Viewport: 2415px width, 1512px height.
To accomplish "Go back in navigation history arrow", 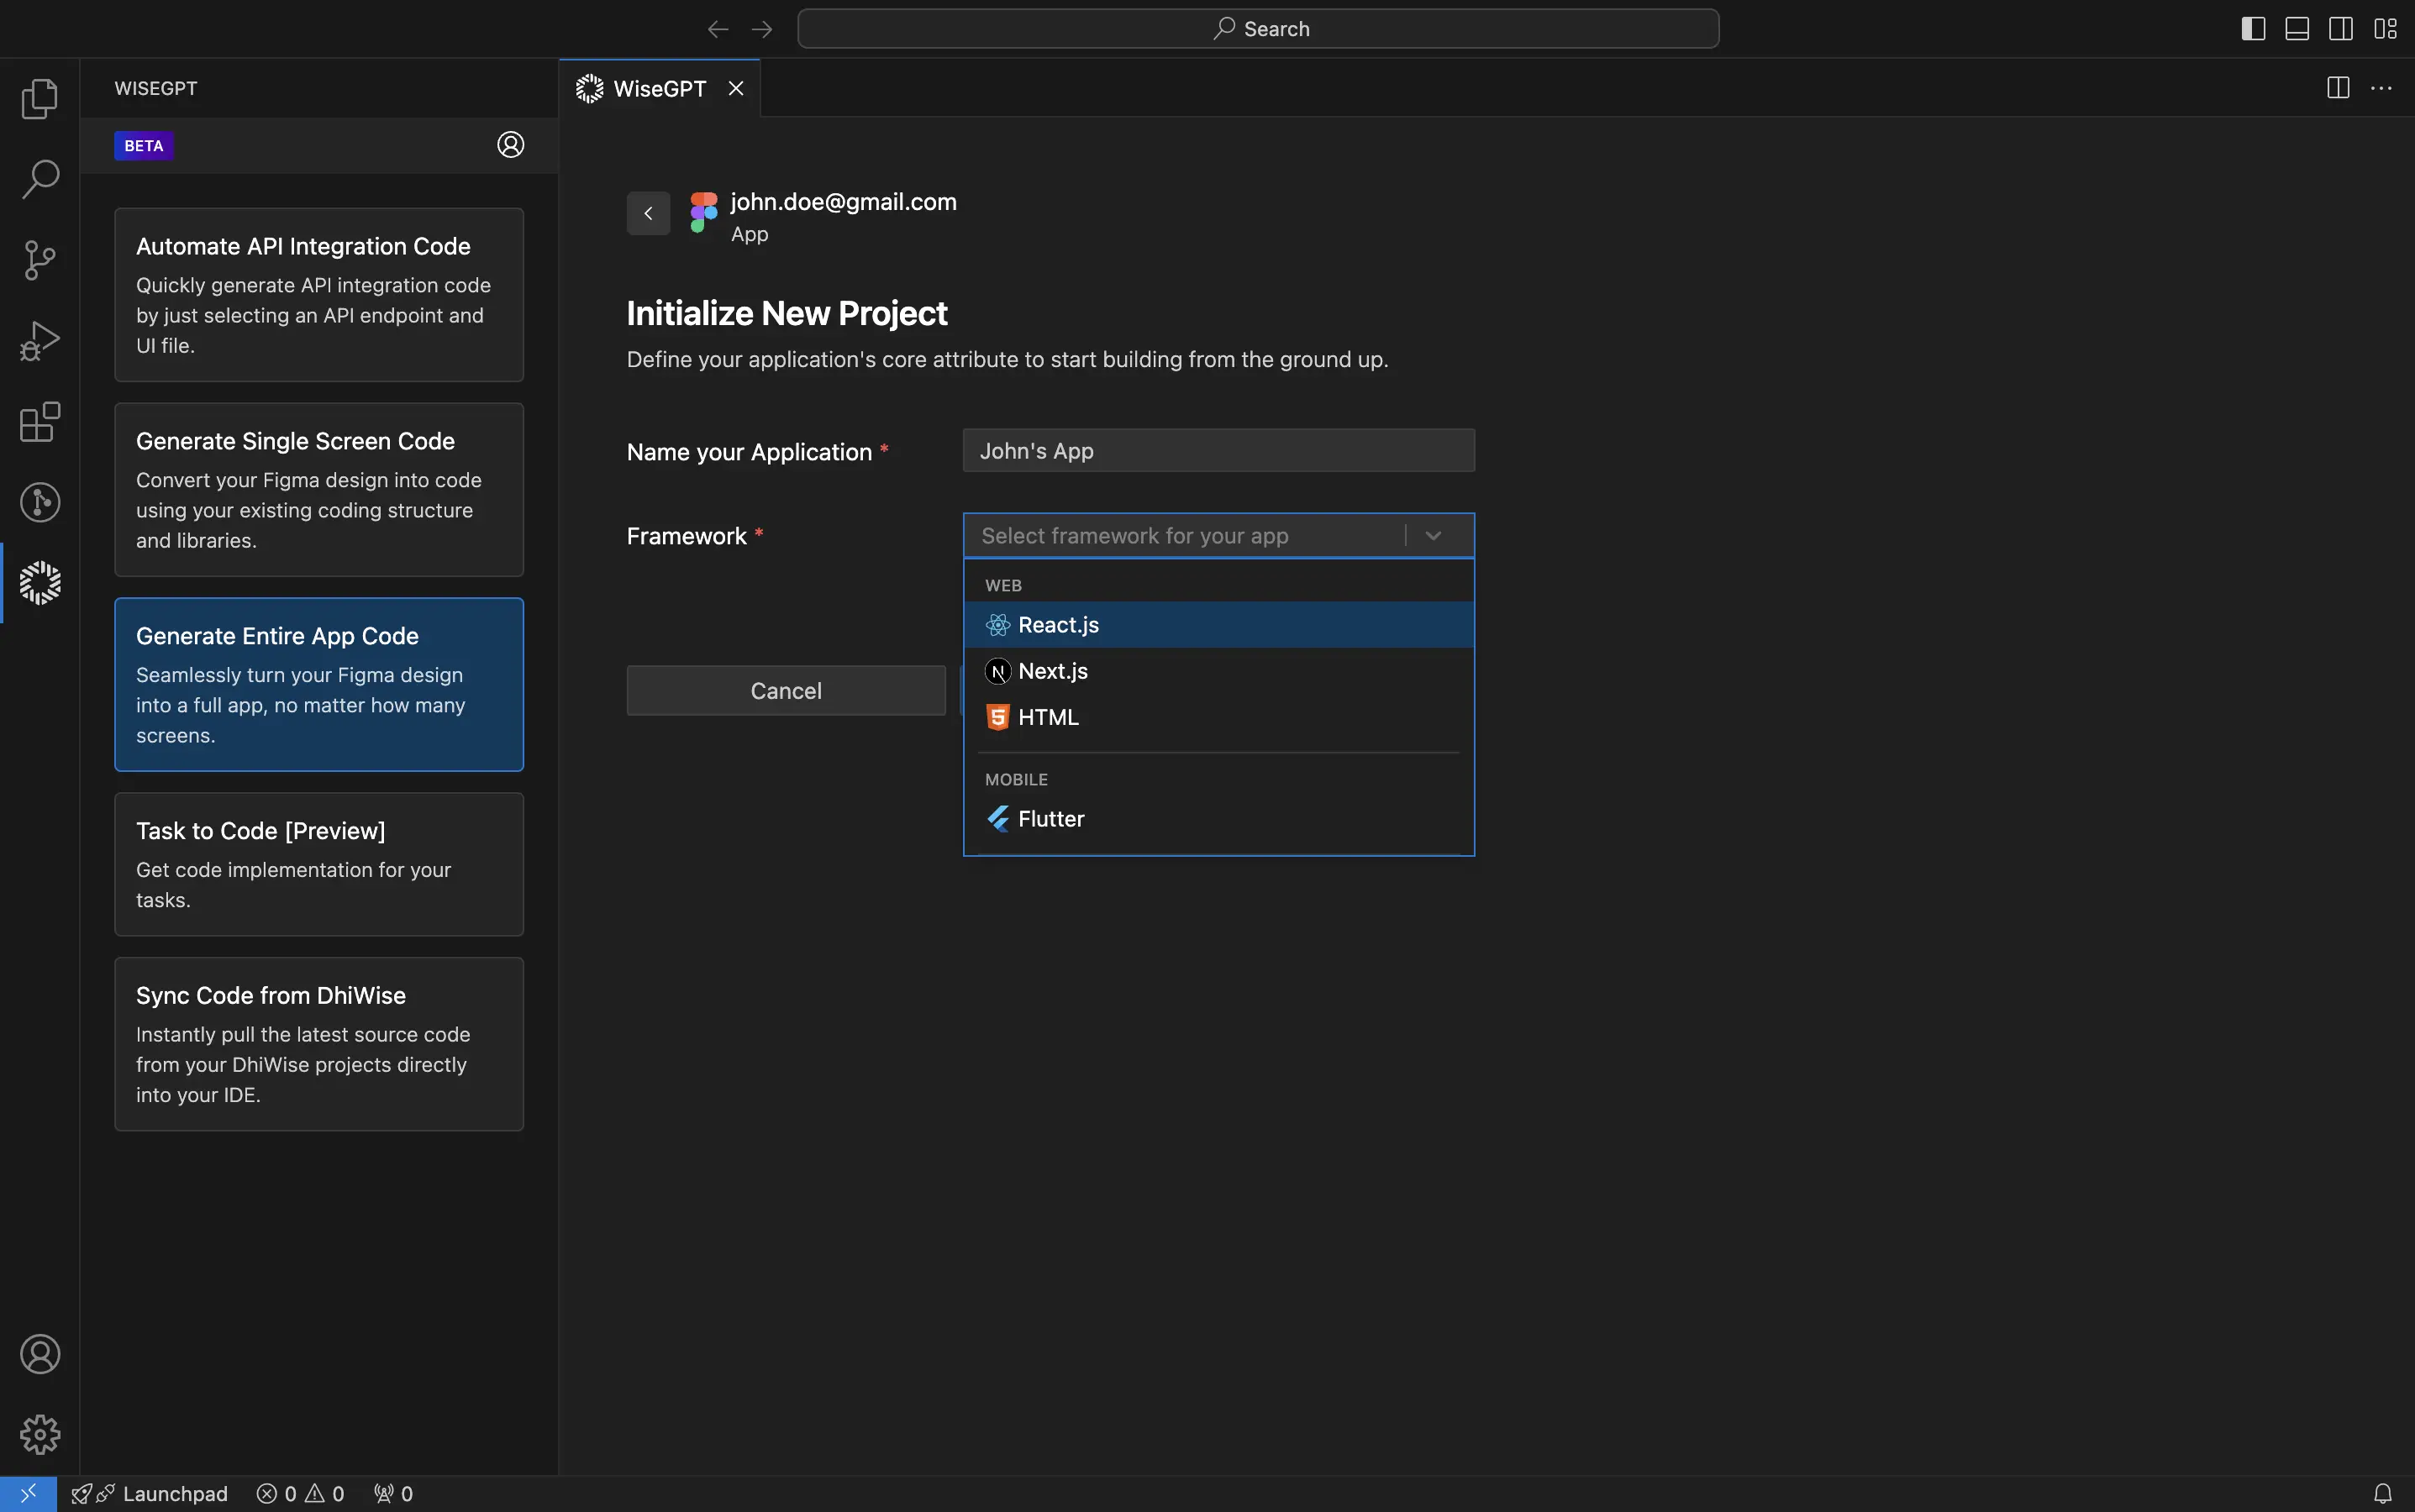I will [718, 29].
